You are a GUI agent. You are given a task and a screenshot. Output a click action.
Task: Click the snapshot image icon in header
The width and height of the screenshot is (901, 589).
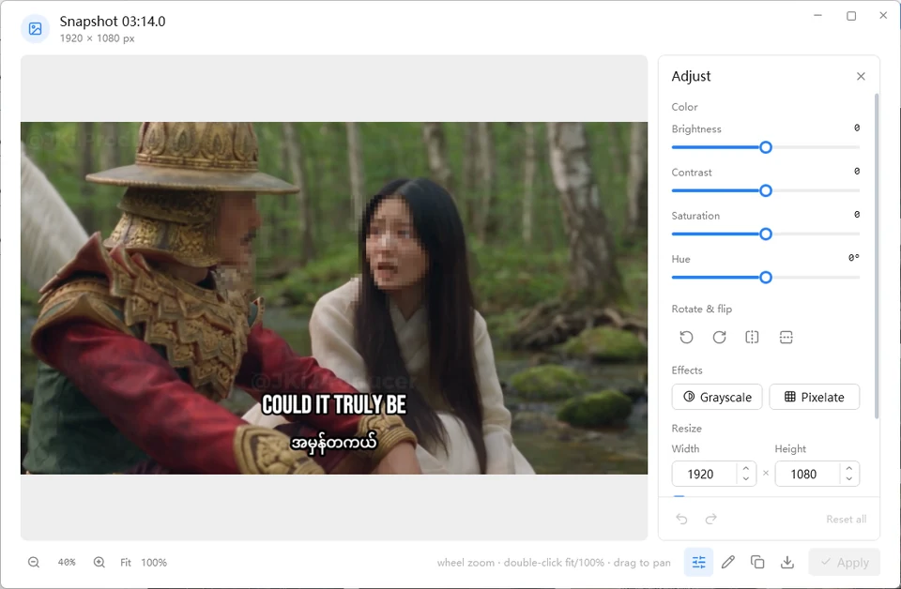click(x=35, y=29)
